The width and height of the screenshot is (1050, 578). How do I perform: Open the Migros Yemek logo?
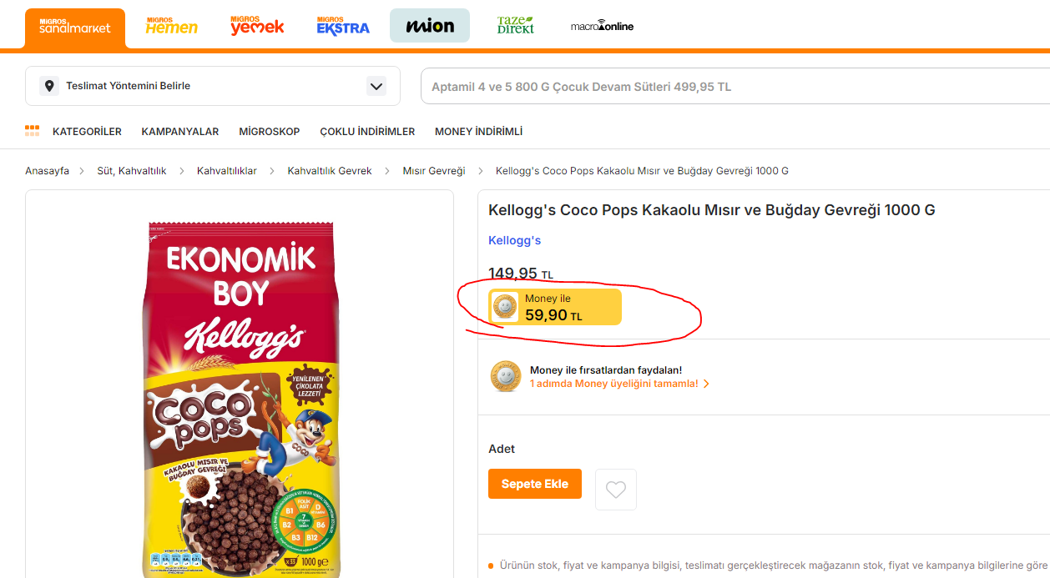point(257,26)
